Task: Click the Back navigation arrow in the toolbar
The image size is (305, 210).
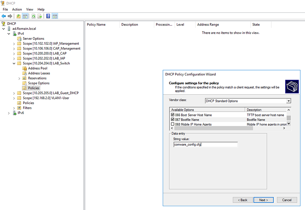Action: click(x=4, y=16)
